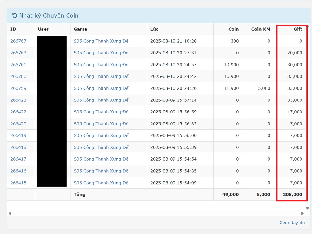Click the Coin KM column header
The width and height of the screenshot is (312, 234).
point(260,29)
